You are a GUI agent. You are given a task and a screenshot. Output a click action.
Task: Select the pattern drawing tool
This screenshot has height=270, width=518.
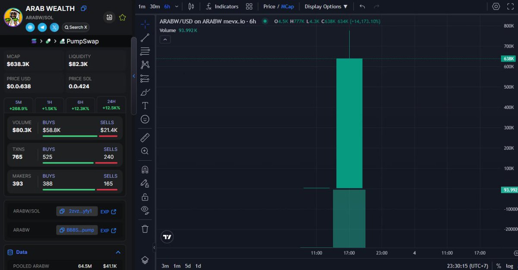click(145, 65)
